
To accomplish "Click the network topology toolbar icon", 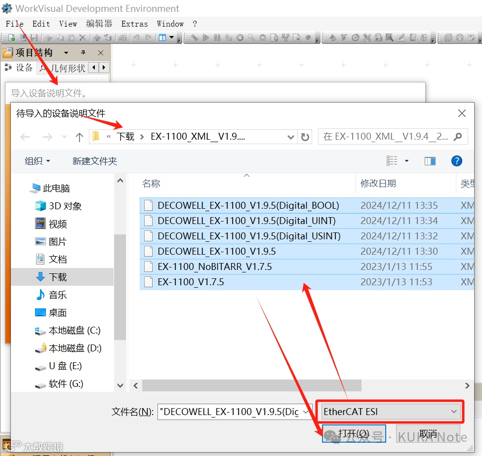I will tap(285, 38).
